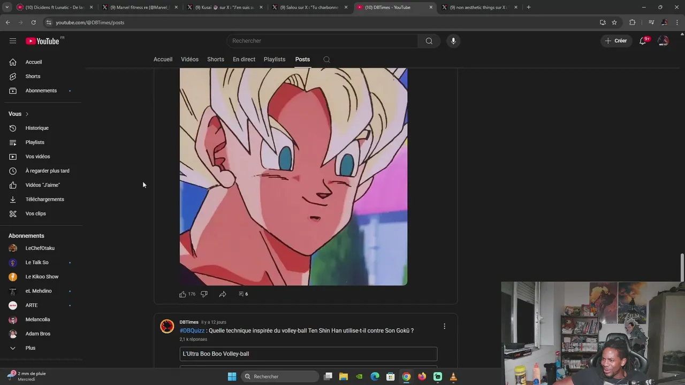Open the YouTube account avatar menu
685x385 pixels.
[x=663, y=41]
